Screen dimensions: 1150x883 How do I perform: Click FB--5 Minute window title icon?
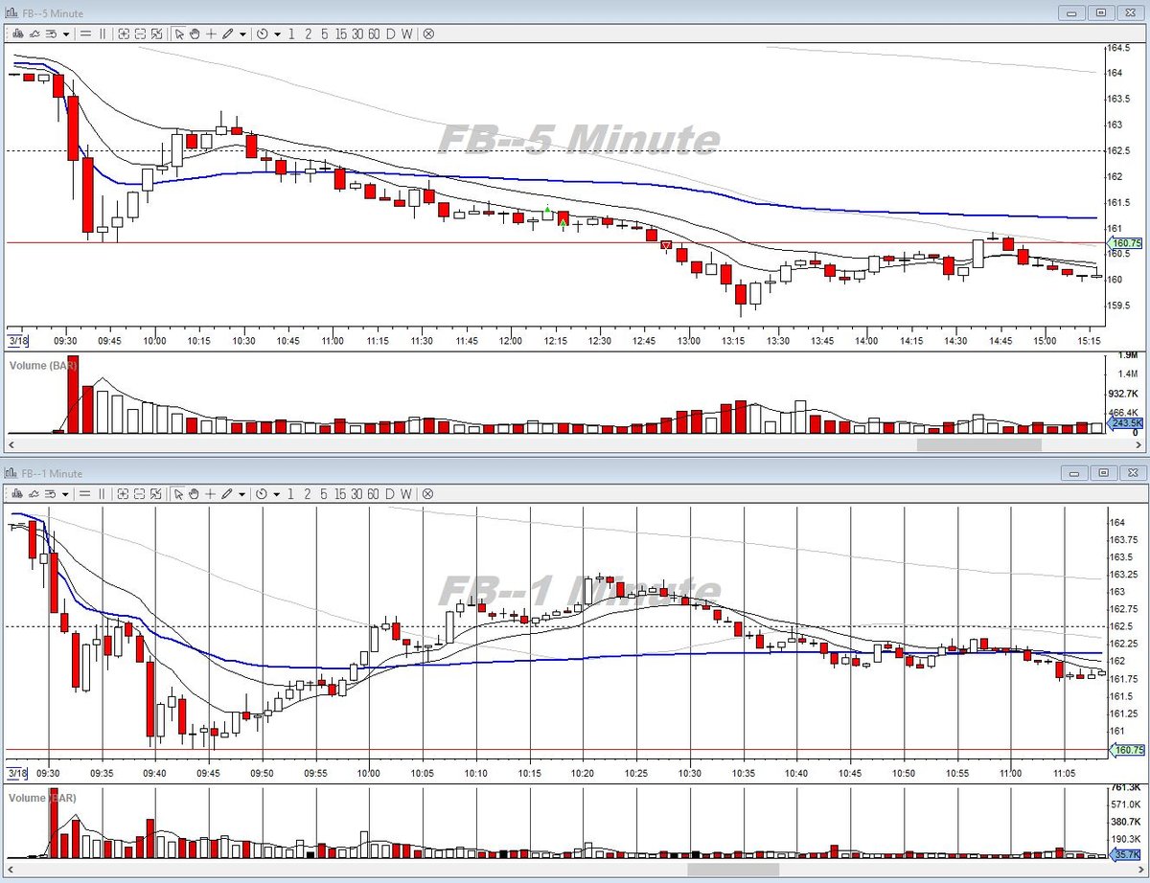pos(11,13)
